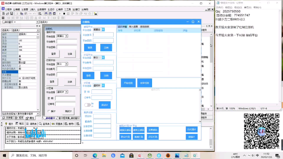Image resolution: width=283 pixels, height=159 pixels.
Task: Open the 在此处选择加入事件处理子程序 dropdown
Action: pyautogui.click(x=38, y=114)
